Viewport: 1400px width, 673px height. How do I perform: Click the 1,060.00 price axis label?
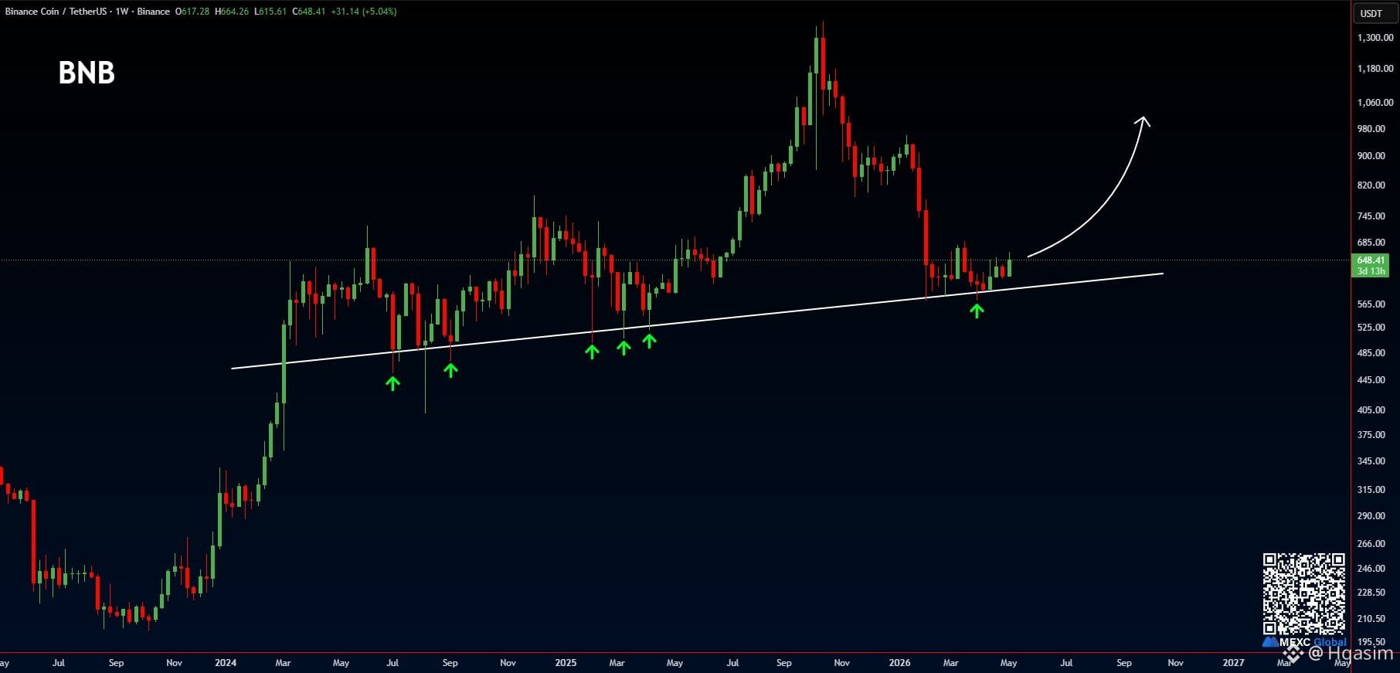tap(1375, 103)
